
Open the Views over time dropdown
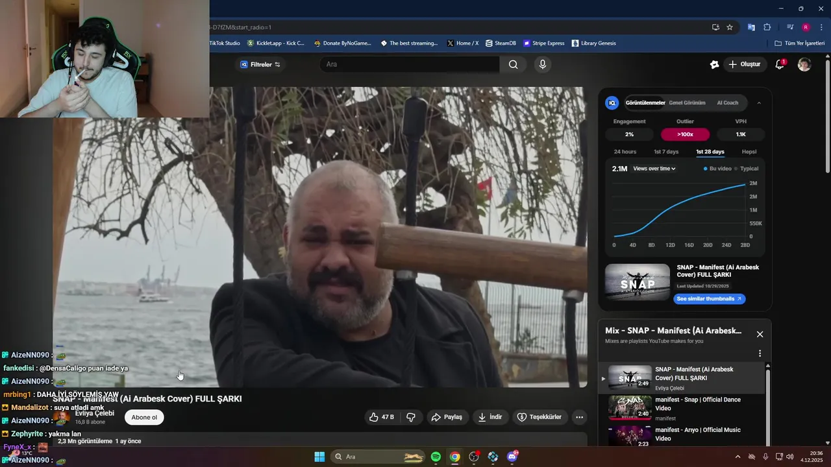pos(654,169)
